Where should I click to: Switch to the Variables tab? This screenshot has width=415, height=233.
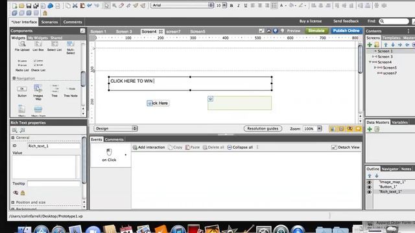[x=400, y=122]
